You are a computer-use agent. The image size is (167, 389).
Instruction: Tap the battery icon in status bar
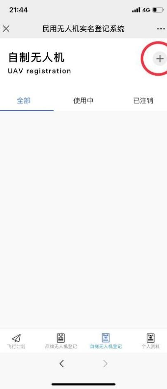tap(158, 10)
